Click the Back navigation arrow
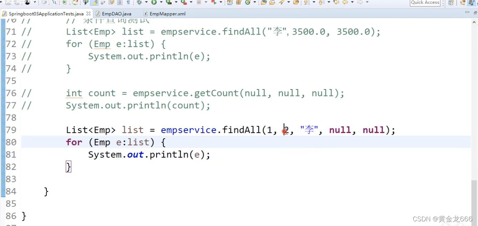Screen dimensions: 478x226 tap(345, 2)
